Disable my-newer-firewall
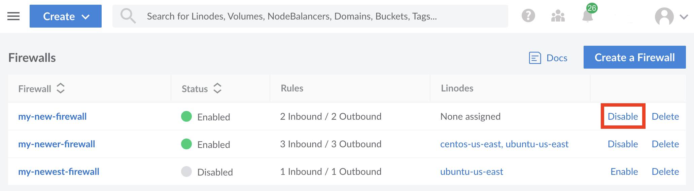The image size is (694, 191). [623, 144]
